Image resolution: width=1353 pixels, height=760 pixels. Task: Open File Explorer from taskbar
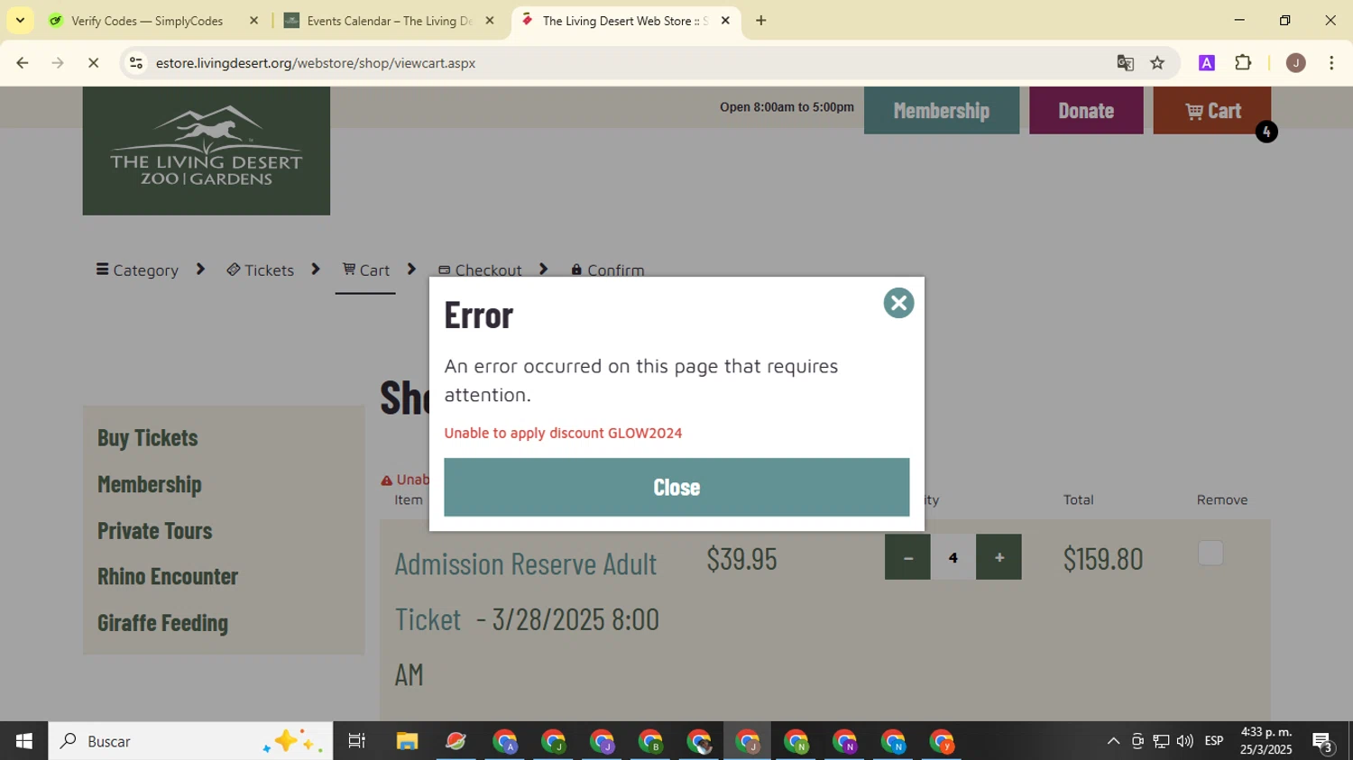pos(407,741)
